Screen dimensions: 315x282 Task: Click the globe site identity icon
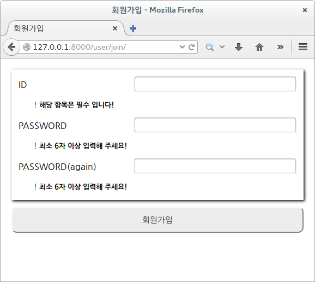tap(27, 47)
